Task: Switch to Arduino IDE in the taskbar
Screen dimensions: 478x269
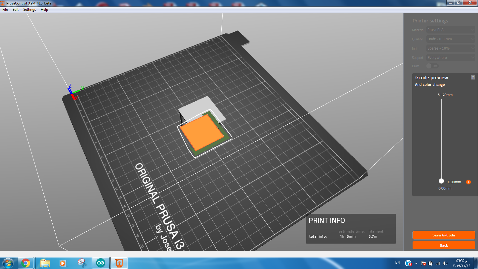Action: point(101,263)
